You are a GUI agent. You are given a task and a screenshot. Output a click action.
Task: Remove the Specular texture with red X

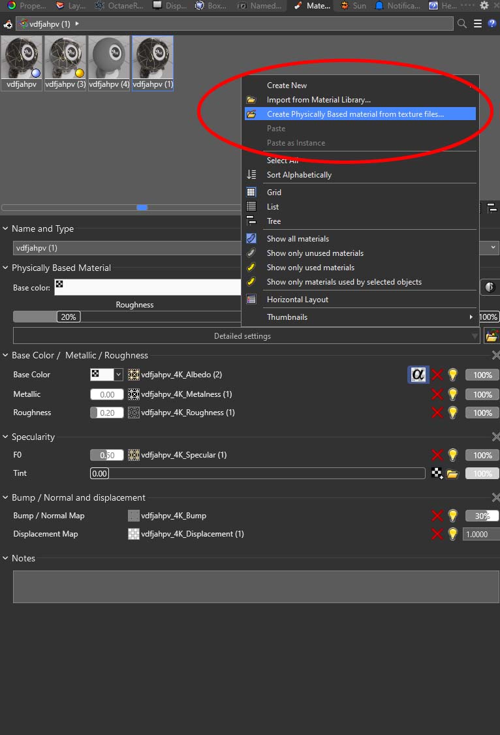(x=437, y=455)
